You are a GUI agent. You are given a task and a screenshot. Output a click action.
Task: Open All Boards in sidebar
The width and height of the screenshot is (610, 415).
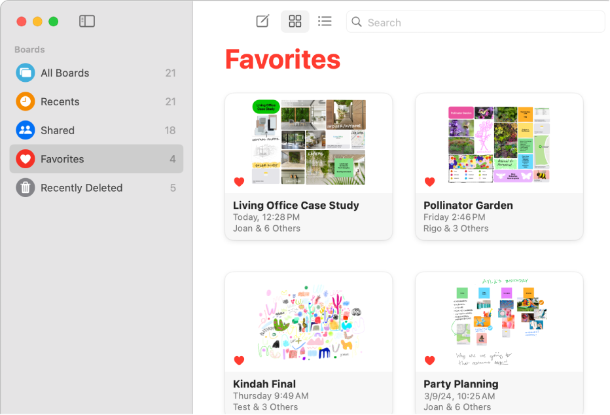click(65, 73)
